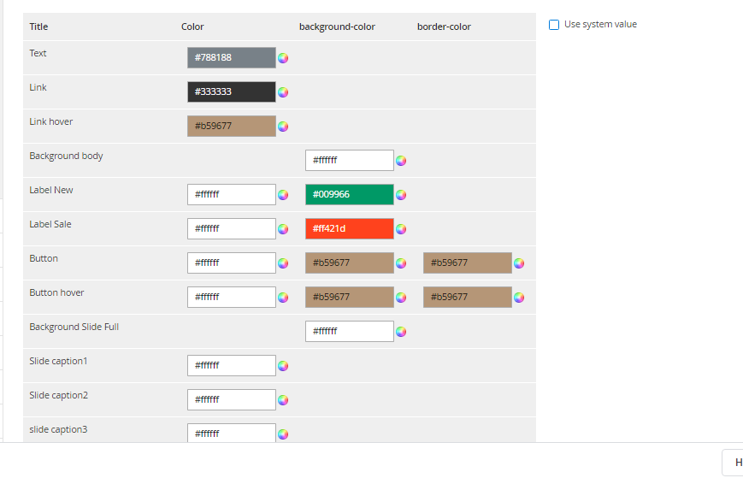Open color wheel for Label Sale background
This screenshot has height=478, width=743.
click(401, 229)
